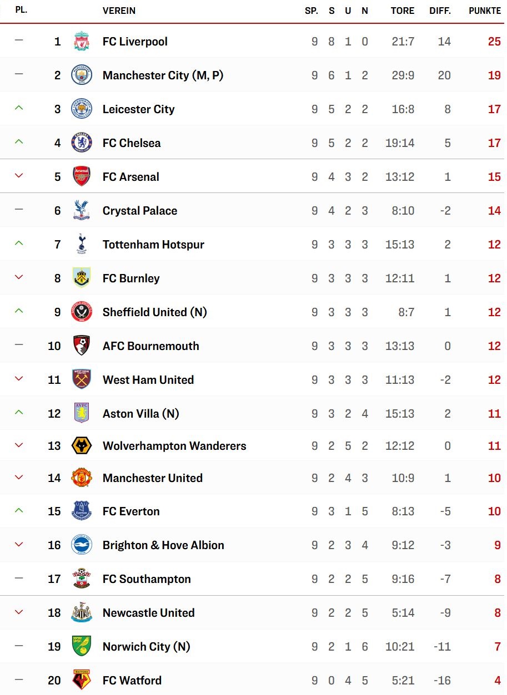Click the Leicester City fox crest

(x=82, y=109)
